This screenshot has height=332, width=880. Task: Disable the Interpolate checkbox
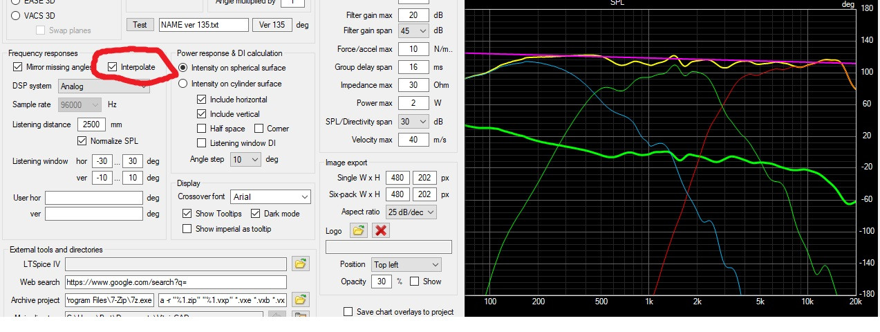(113, 67)
